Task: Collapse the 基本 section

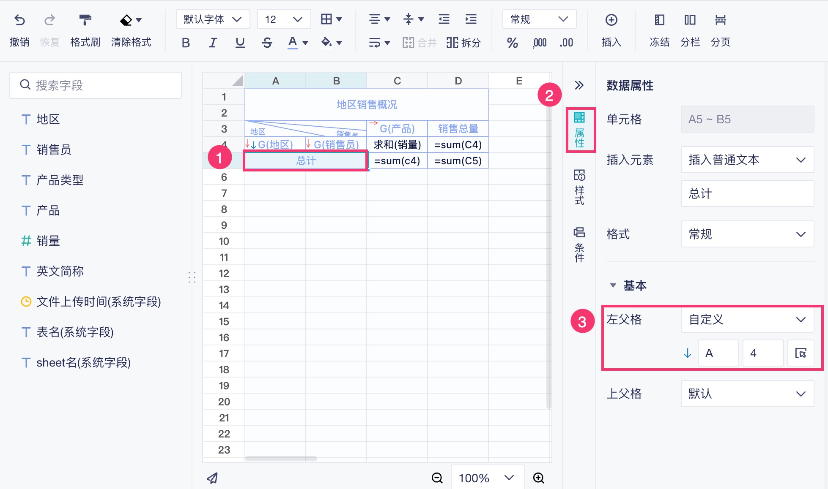Action: click(613, 285)
